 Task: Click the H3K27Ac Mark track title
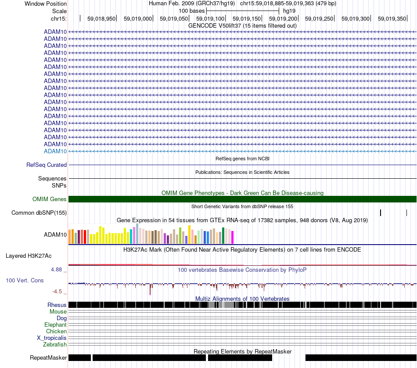(242, 249)
